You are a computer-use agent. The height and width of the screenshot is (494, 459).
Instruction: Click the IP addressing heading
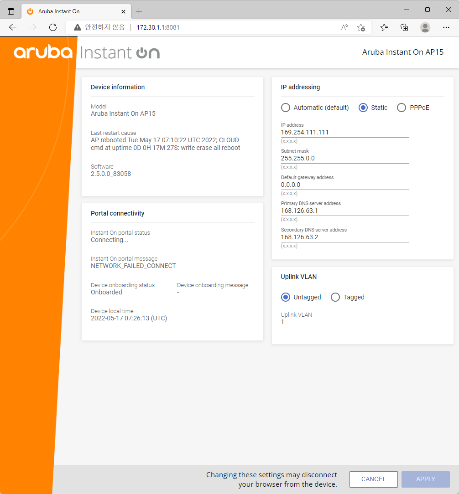[300, 87]
